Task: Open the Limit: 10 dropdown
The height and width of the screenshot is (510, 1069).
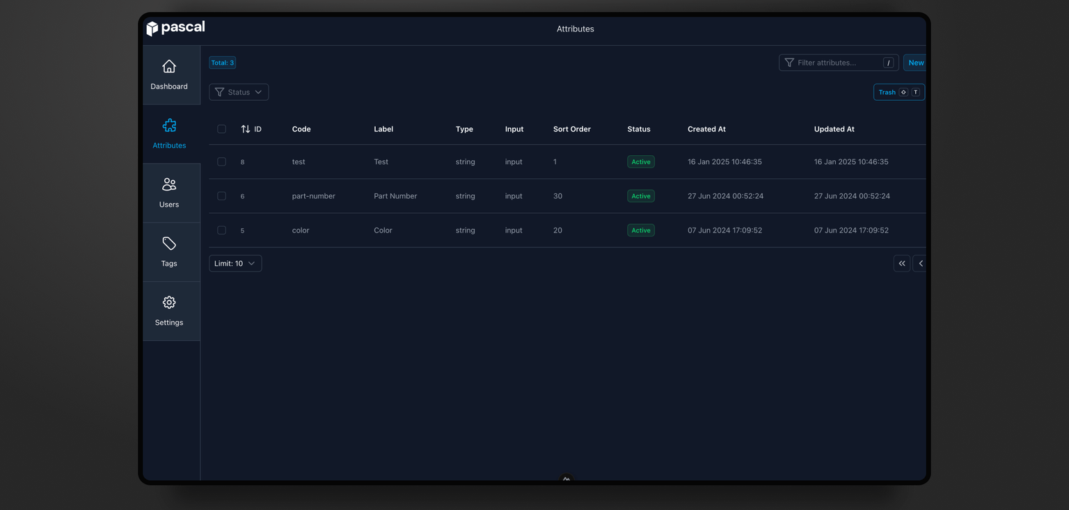Action: pyautogui.click(x=235, y=264)
